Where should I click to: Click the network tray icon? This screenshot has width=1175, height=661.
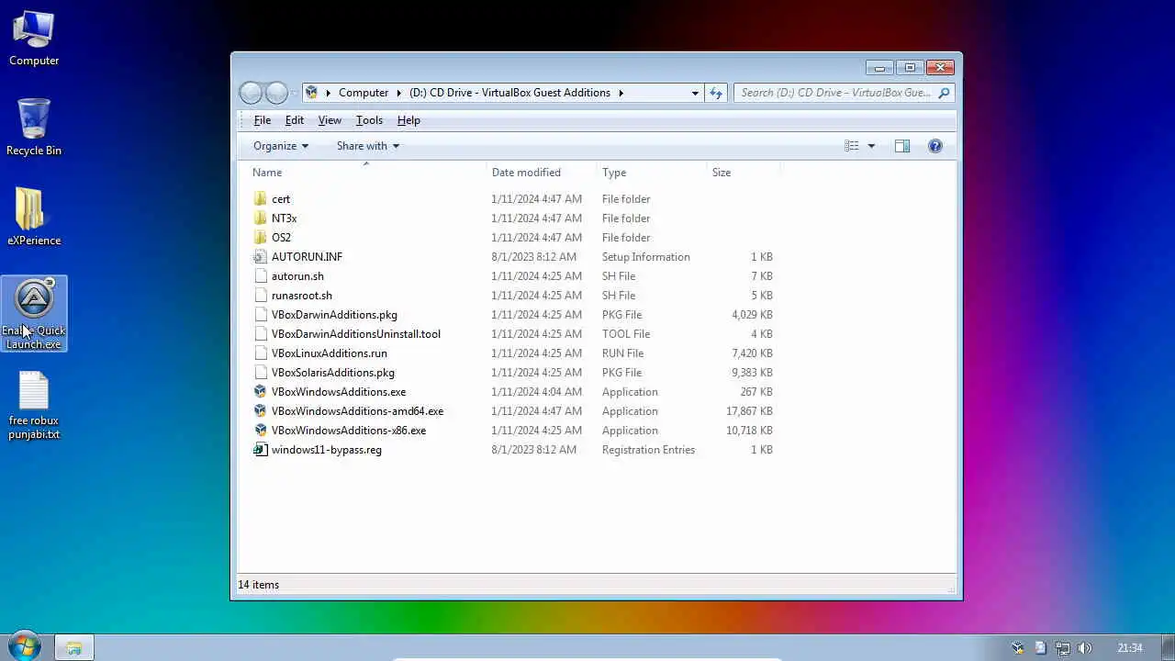coord(1062,648)
